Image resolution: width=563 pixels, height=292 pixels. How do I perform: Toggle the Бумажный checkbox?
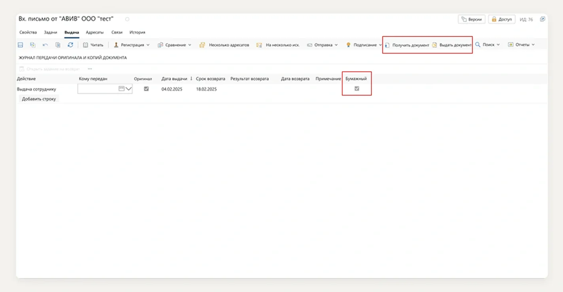pyautogui.click(x=357, y=89)
